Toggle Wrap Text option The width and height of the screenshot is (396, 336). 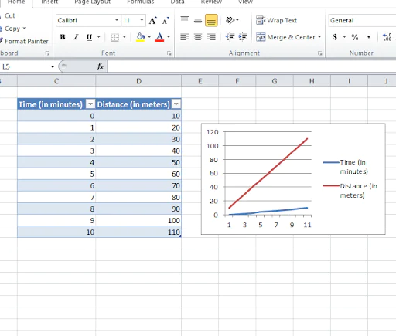pos(276,20)
